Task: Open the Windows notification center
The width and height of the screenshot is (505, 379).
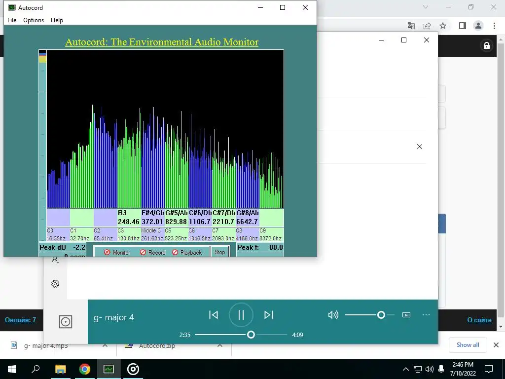Action: (489, 369)
